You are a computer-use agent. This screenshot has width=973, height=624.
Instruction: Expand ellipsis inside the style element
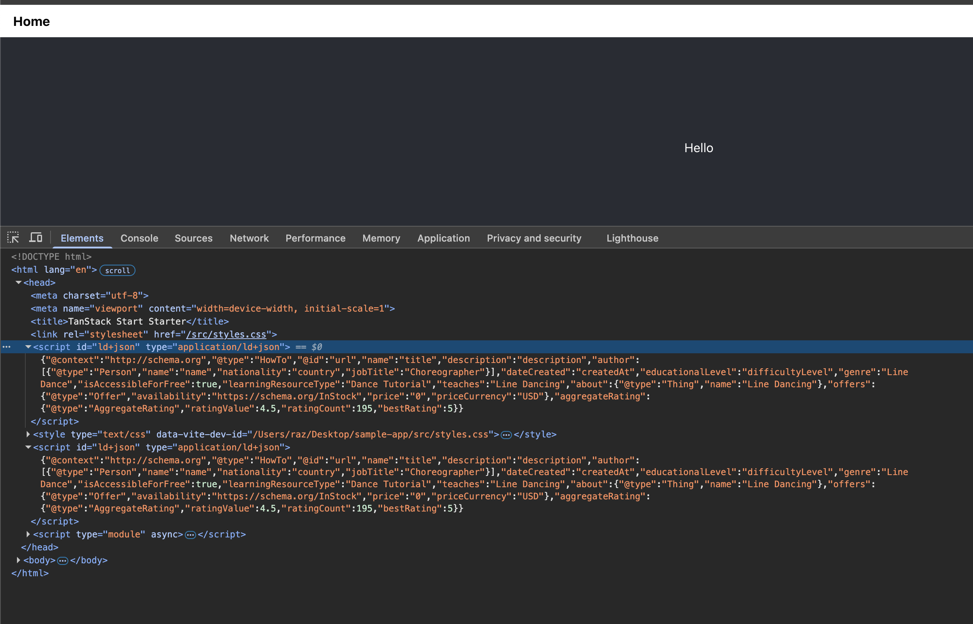[506, 435]
